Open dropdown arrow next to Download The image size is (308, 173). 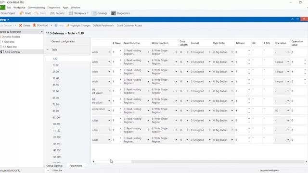coord(51,25)
